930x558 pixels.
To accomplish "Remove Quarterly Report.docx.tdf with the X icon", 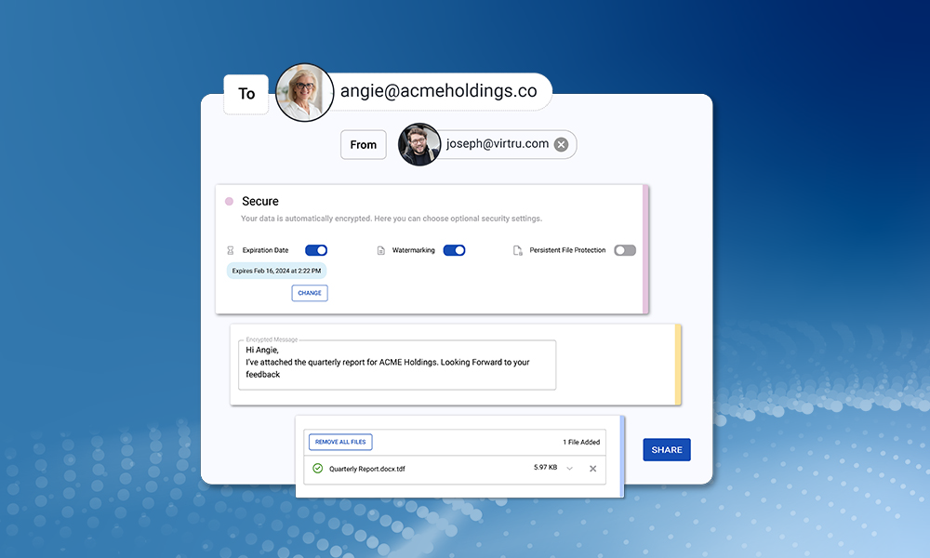I will click(592, 469).
